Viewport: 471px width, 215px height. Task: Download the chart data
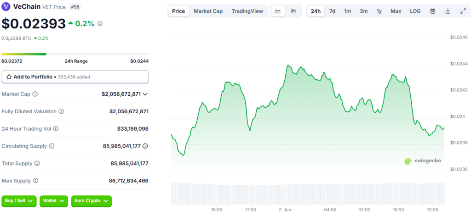(448, 11)
